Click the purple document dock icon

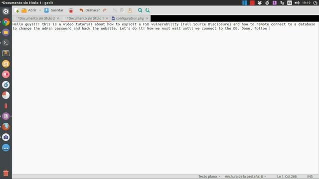point(5,116)
